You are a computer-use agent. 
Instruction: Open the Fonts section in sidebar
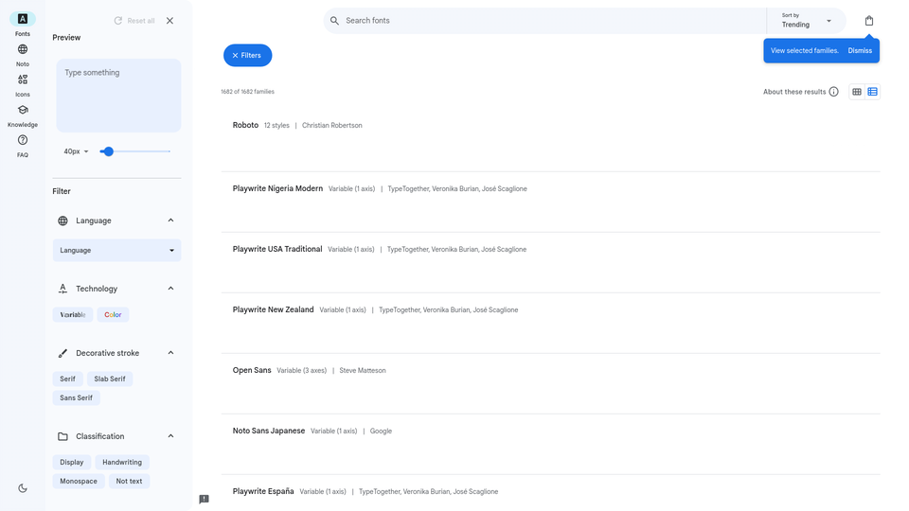(x=23, y=25)
